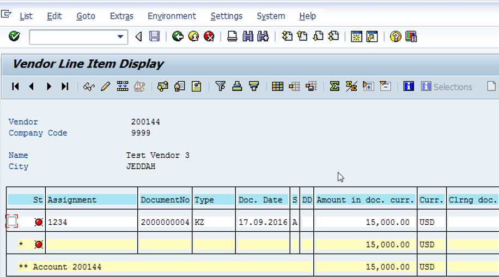Click the Find Next binoculars icon
The height and width of the screenshot is (277, 499).
(x=263, y=36)
